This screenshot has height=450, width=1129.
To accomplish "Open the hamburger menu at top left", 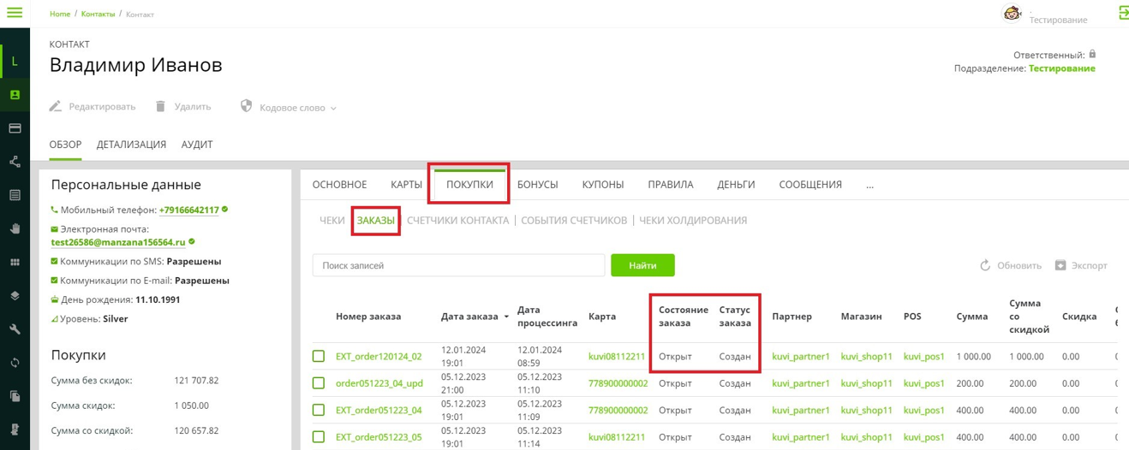I will 15,13.
